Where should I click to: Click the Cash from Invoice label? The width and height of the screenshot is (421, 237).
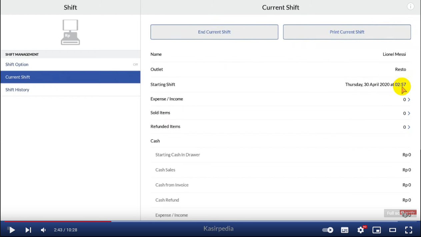coord(172,185)
